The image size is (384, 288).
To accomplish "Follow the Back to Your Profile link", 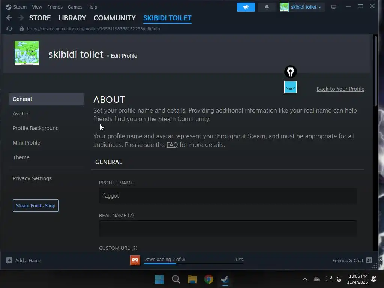I will point(340,89).
